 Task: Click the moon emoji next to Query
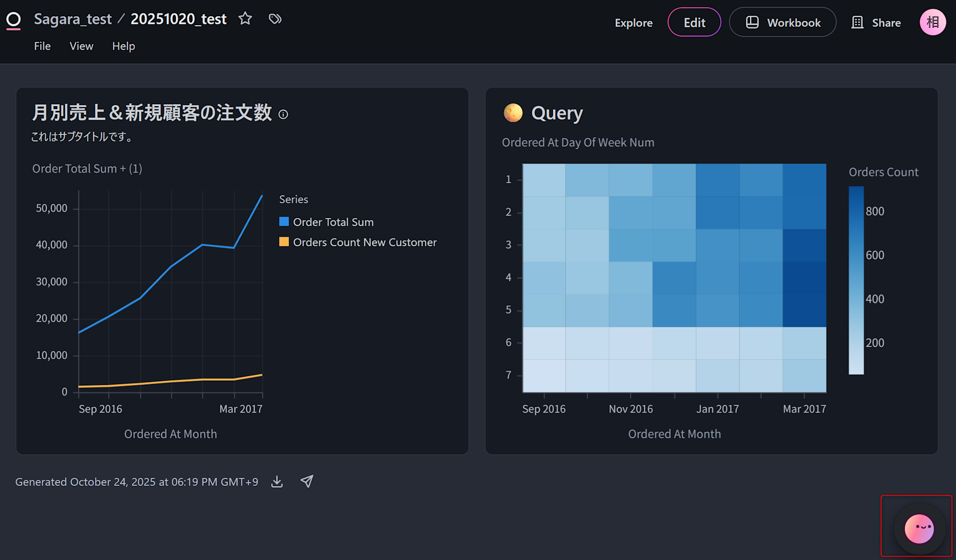click(x=513, y=113)
